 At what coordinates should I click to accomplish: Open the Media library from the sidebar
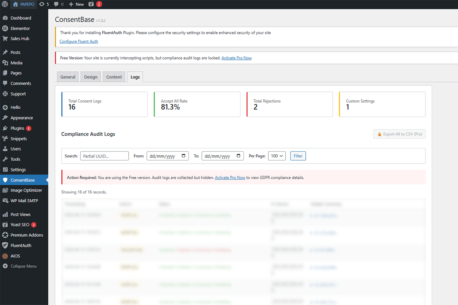coord(16,63)
